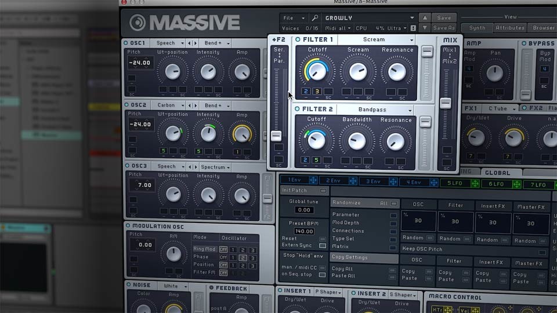Click Ring Mod oscillator 1 selector
This screenshot has height=313, width=557.
coord(233,249)
